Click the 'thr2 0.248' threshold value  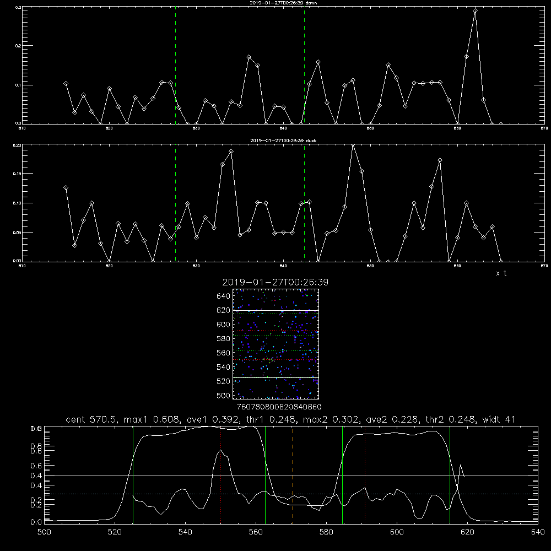[x=451, y=419]
